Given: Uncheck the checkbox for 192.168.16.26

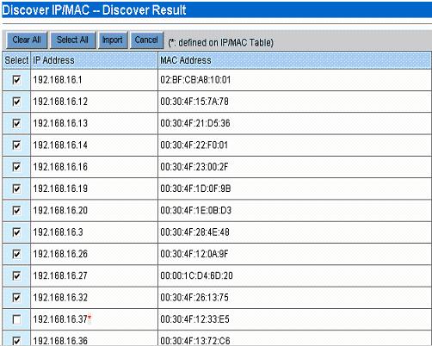Looking at the screenshot, I should click(x=16, y=254).
